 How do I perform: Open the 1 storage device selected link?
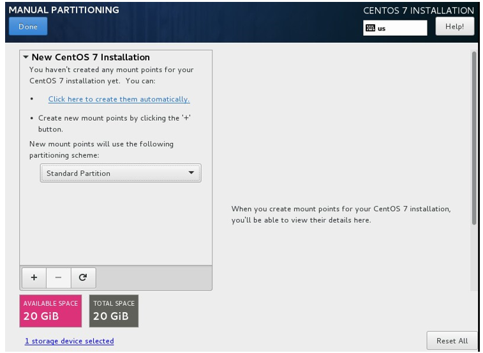[70, 341]
